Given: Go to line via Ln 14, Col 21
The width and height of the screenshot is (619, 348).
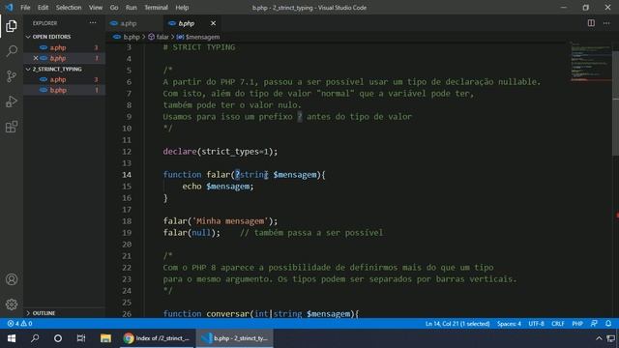Looking at the screenshot, I should coord(457,324).
